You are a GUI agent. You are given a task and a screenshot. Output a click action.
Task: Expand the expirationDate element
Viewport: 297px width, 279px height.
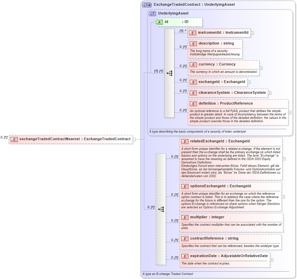pos(271,260)
